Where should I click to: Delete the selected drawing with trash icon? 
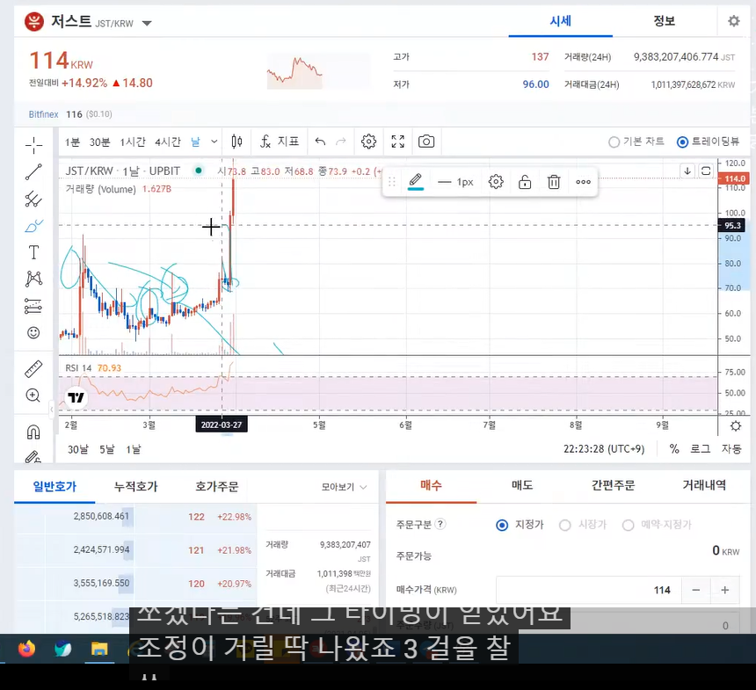pyautogui.click(x=554, y=182)
